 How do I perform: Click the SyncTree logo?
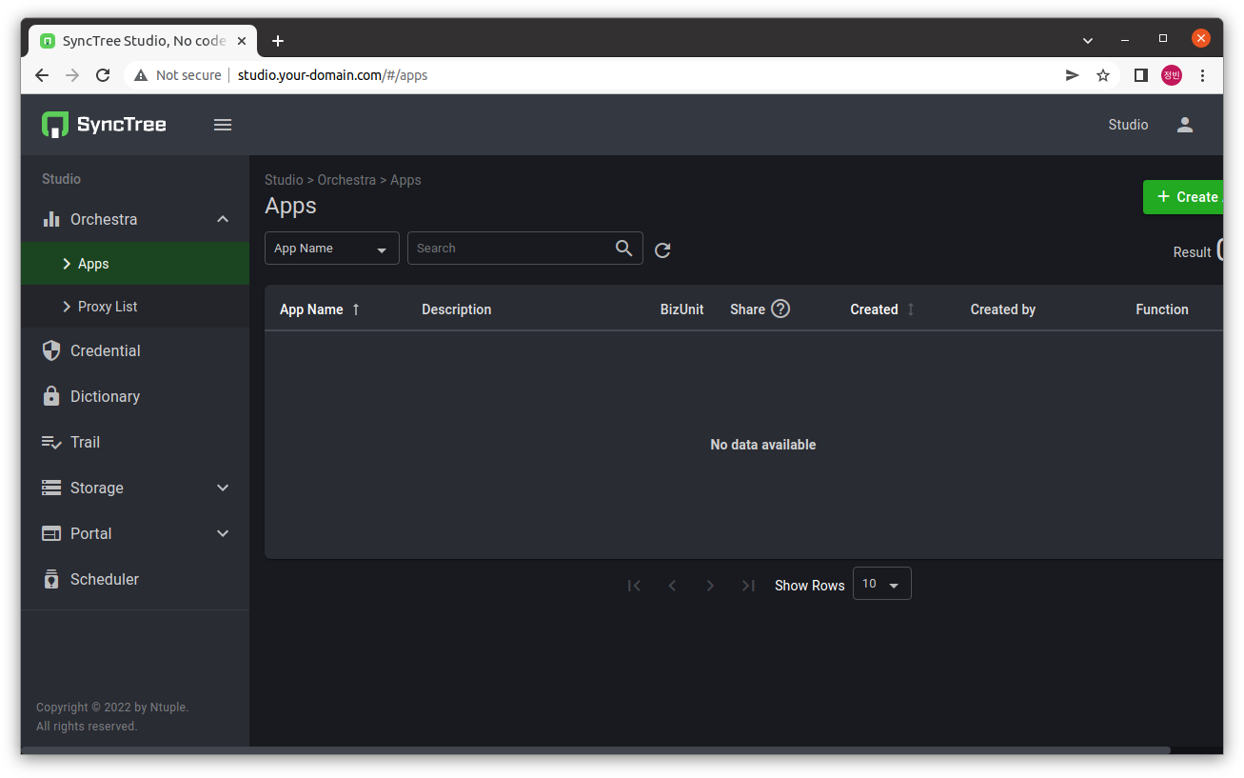pos(103,124)
